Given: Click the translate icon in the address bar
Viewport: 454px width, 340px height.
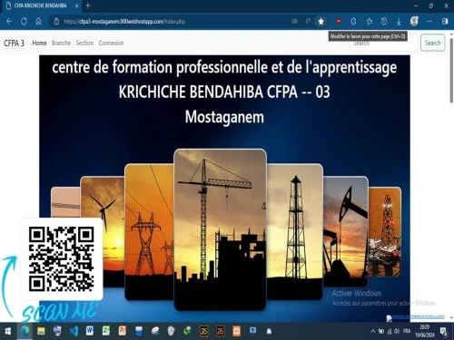Looking at the screenshot, I should (294, 22).
